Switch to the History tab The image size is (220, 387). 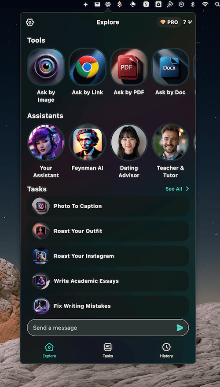tap(166, 350)
